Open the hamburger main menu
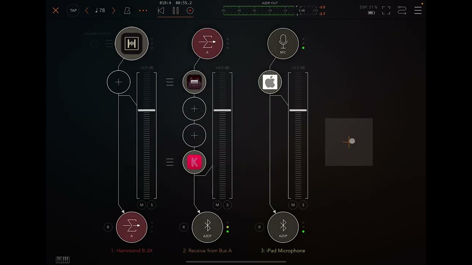This screenshot has width=472, height=265. [x=418, y=10]
